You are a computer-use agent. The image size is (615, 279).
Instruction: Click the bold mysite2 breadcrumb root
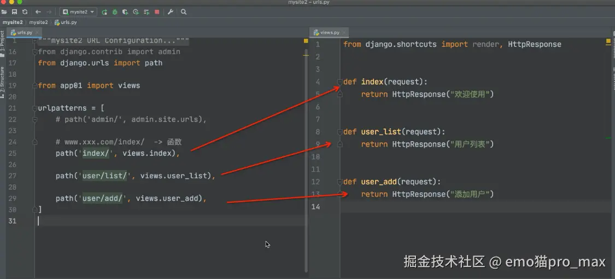pos(13,22)
